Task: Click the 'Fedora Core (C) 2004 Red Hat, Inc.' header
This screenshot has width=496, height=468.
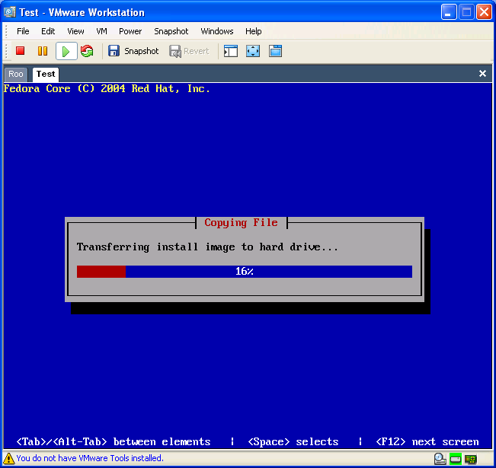Action: click(107, 89)
